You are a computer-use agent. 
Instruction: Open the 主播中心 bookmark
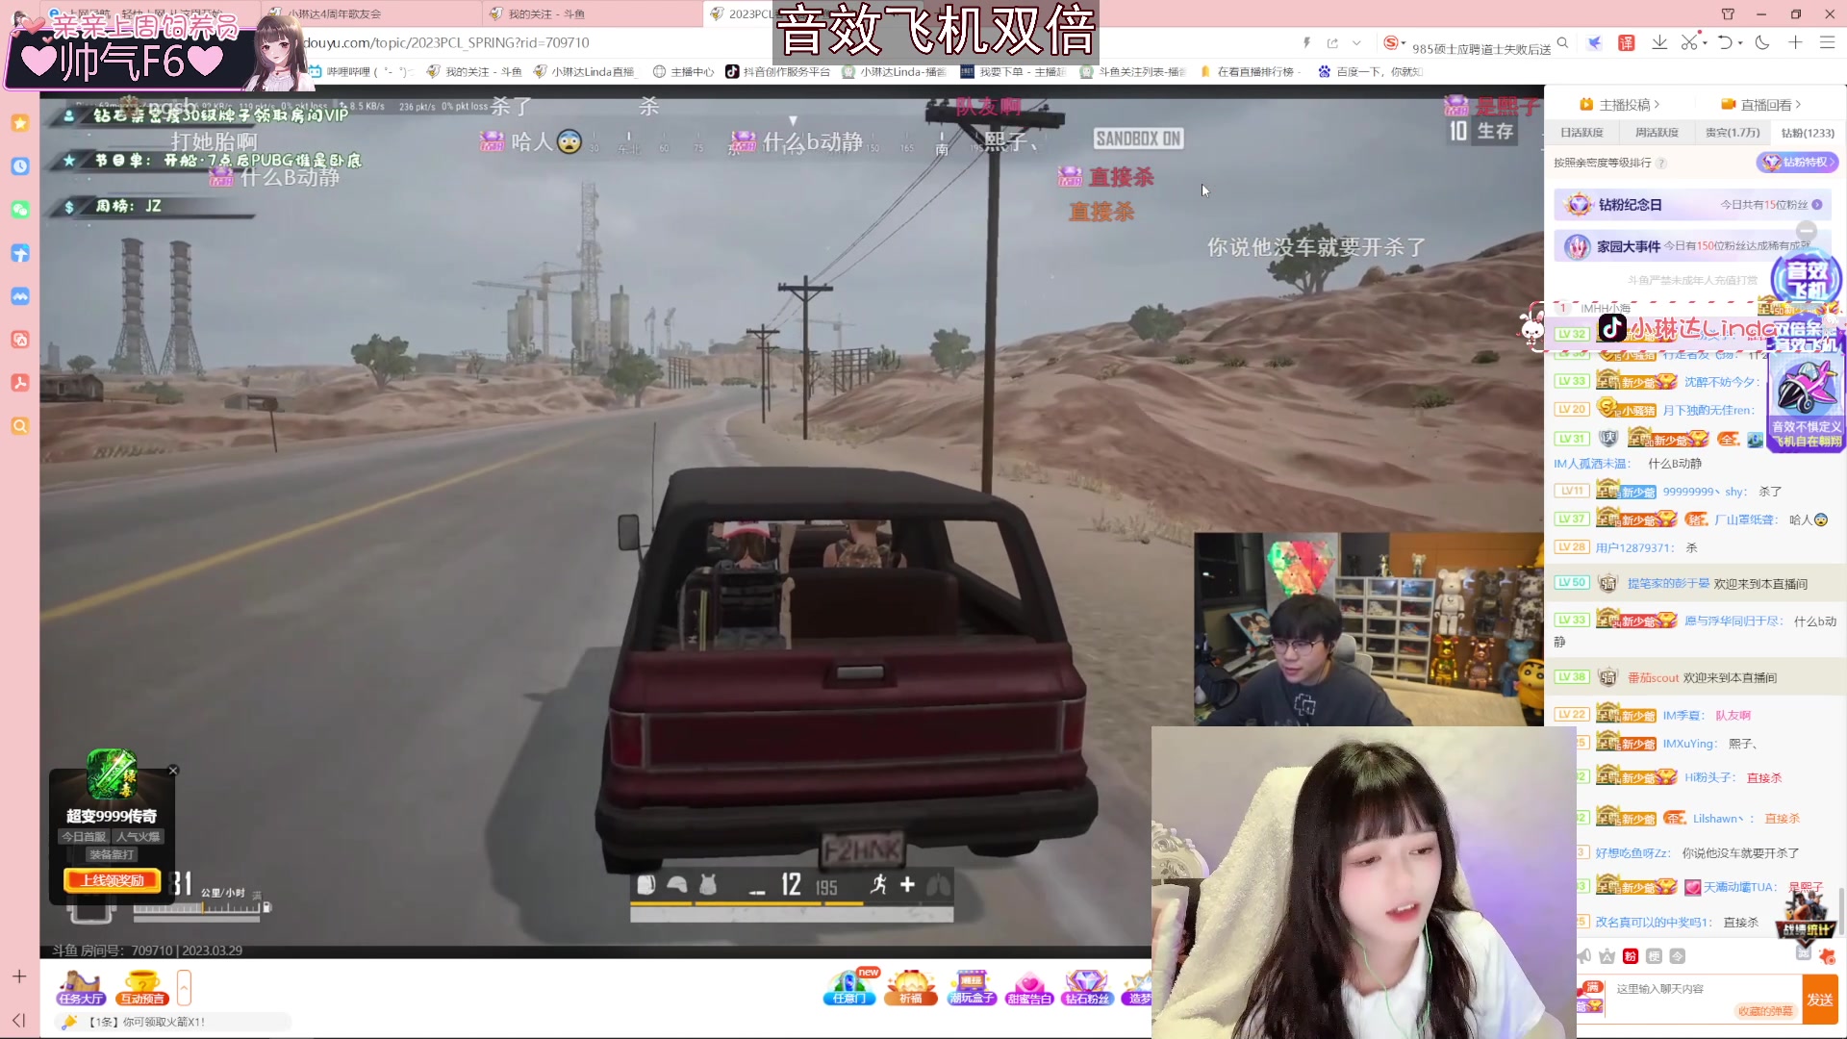coord(684,72)
